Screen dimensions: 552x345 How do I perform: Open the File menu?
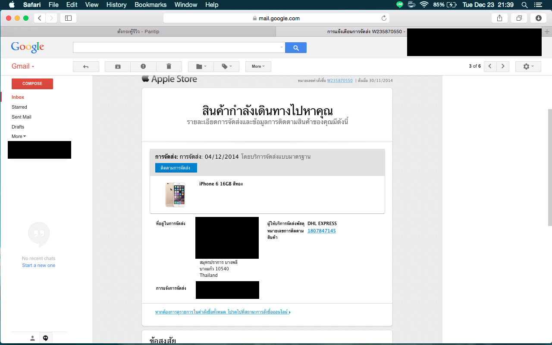[53, 5]
